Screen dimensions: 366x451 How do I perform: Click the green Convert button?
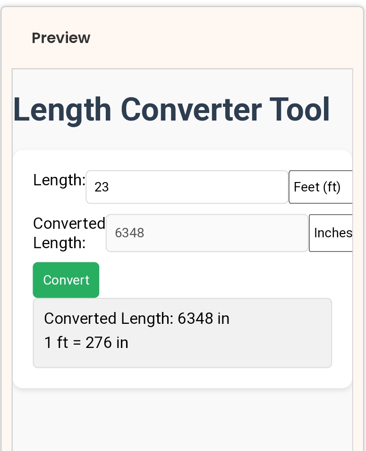click(66, 280)
